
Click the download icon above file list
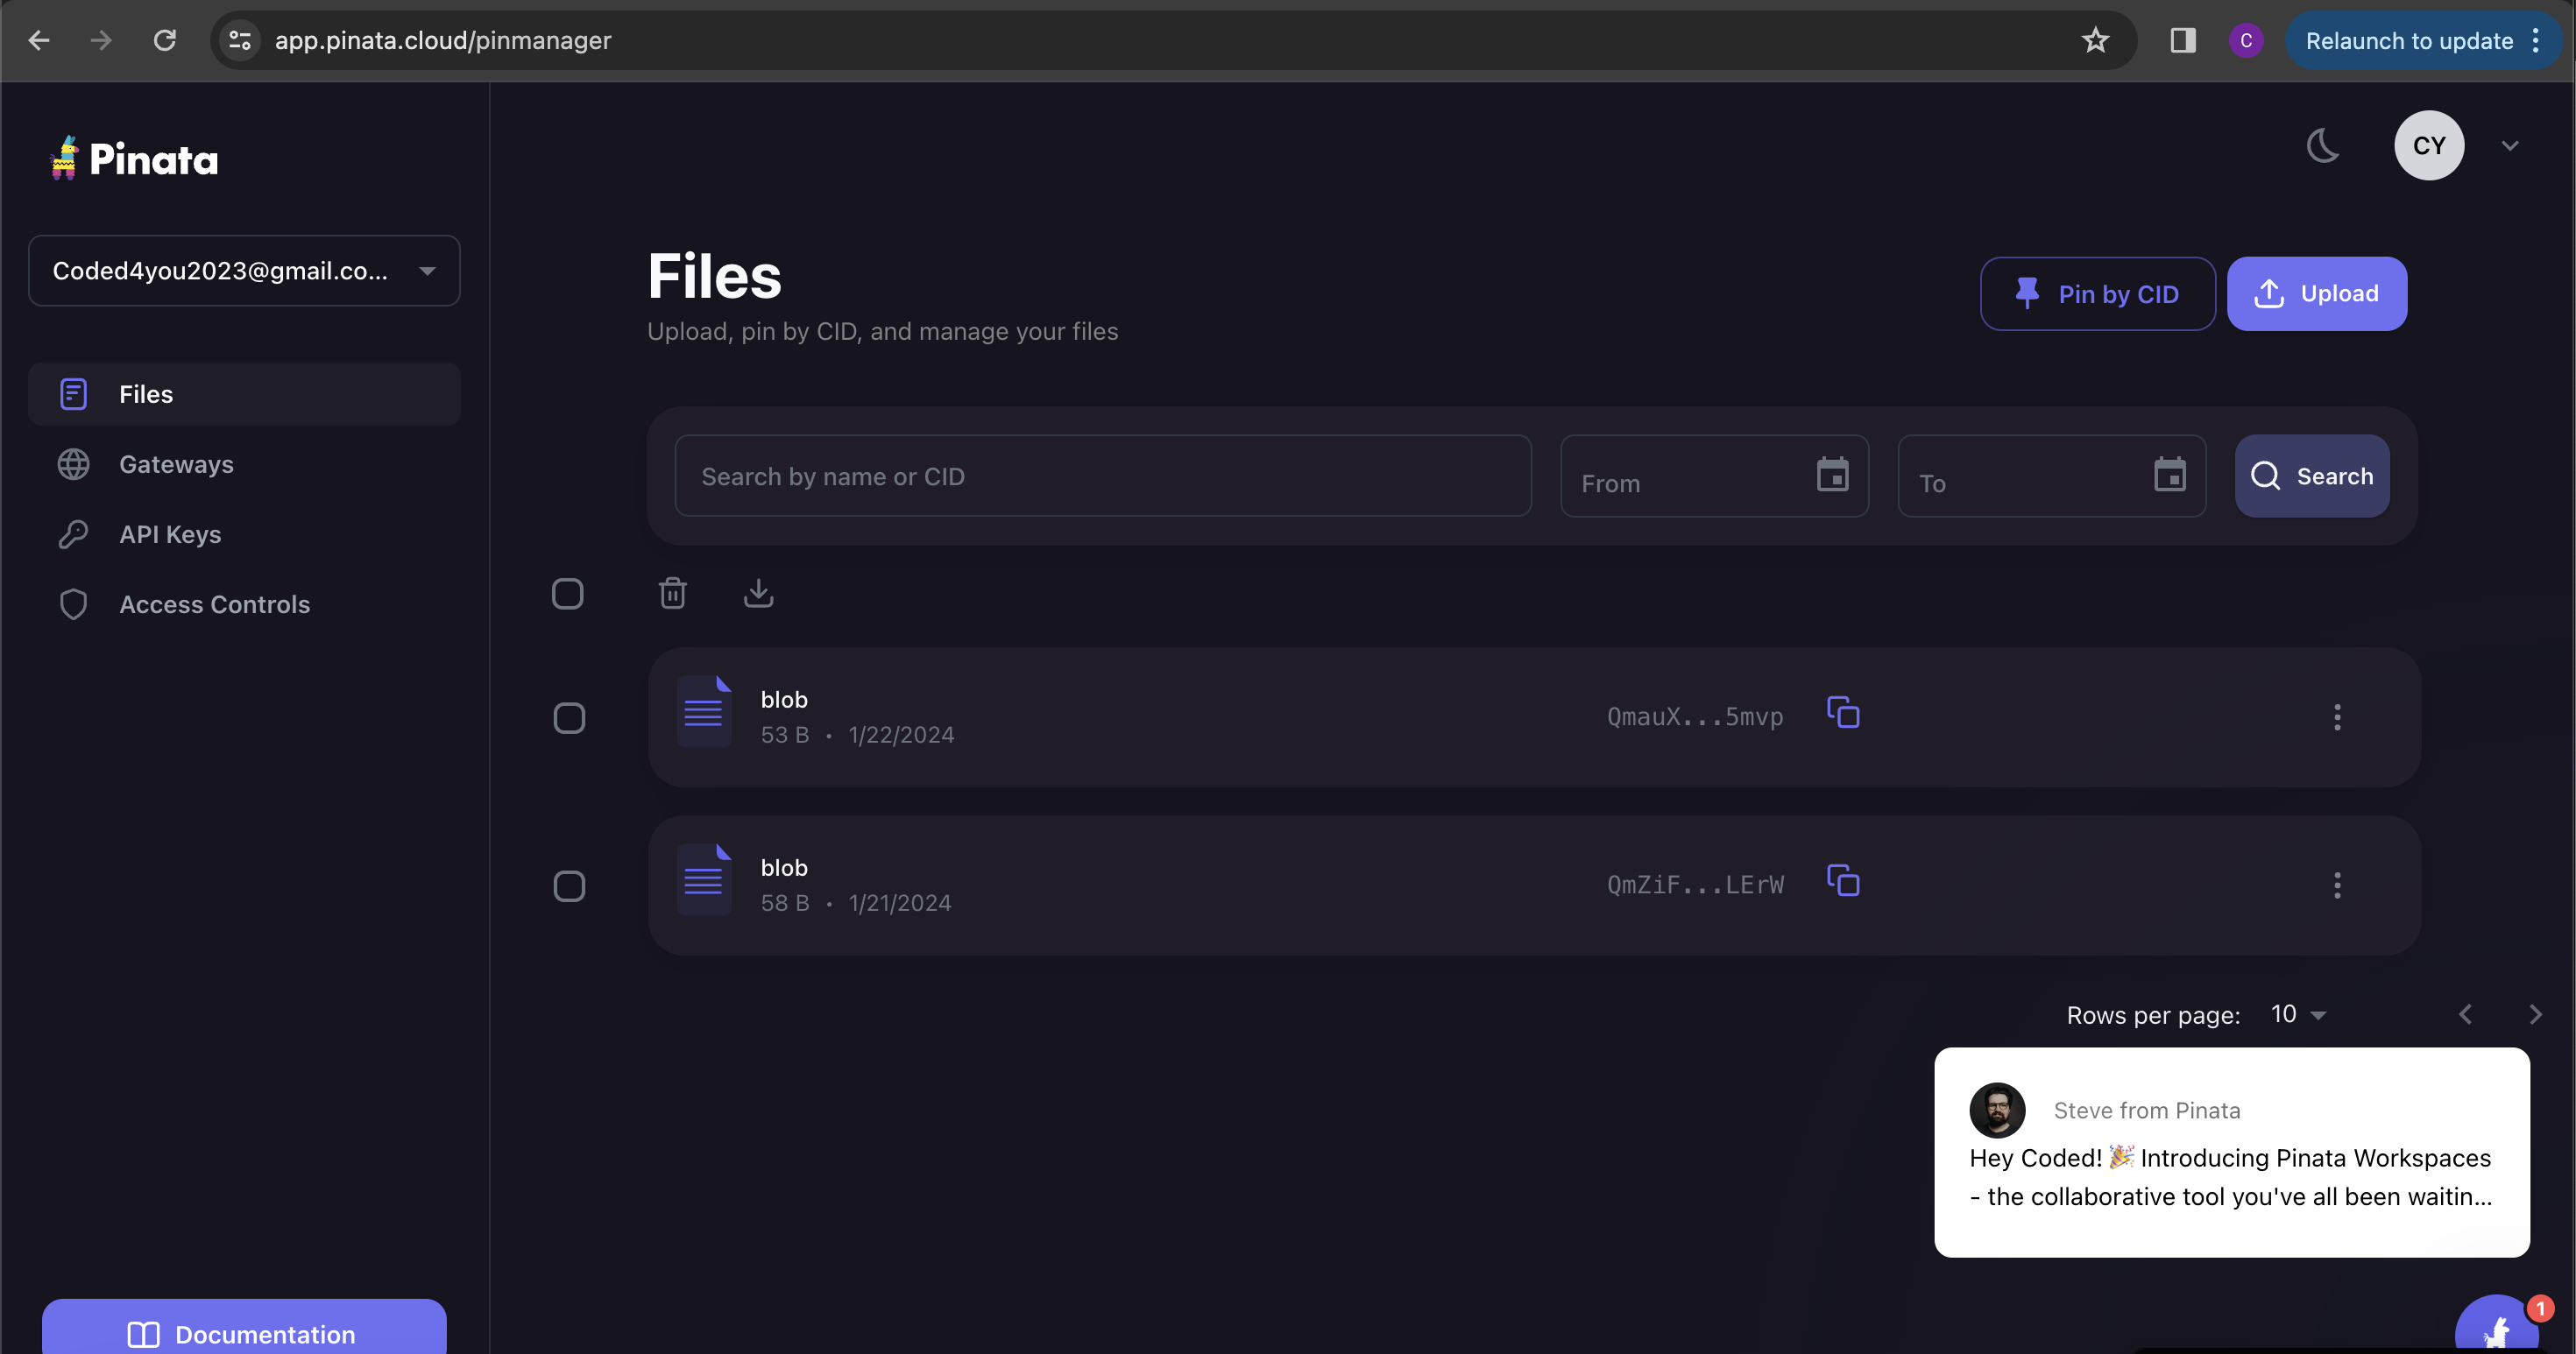click(x=758, y=594)
